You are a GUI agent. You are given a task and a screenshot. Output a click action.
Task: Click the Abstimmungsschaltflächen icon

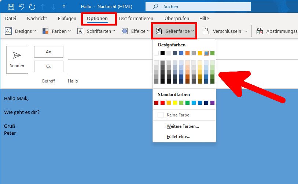(260, 31)
